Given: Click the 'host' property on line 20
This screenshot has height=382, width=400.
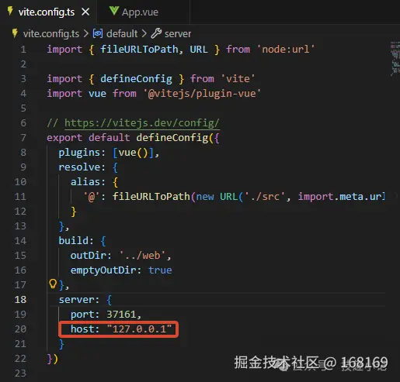Looking at the screenshot, I should click(x=82, y=329).
